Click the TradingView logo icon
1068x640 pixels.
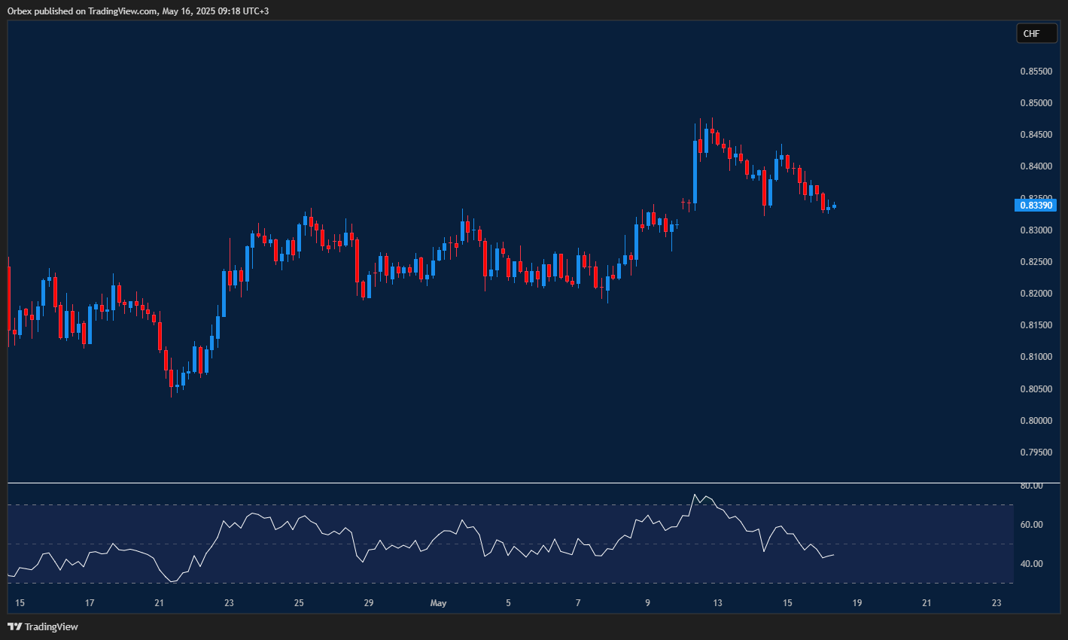tap(14, 626)
